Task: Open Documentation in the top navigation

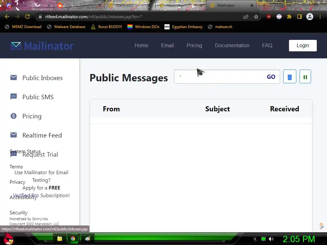Action: pos(232,45)
